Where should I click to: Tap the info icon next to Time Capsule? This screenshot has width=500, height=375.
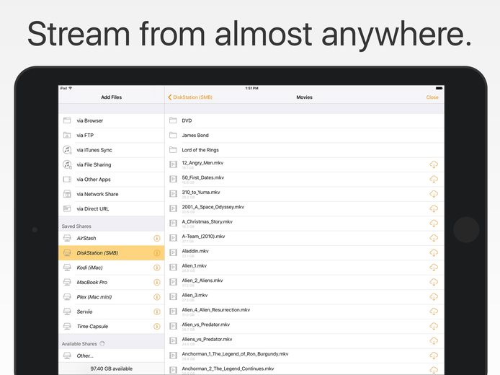[156, 326]
